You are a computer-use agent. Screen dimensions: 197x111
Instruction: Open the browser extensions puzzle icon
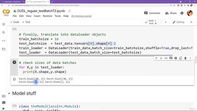[188, 6]
